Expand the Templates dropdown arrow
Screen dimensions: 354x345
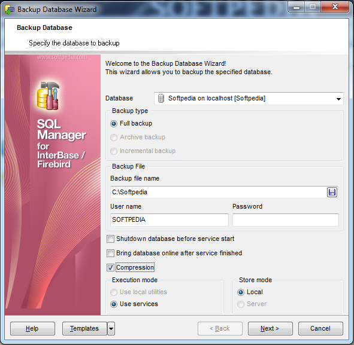pos(111,328)
